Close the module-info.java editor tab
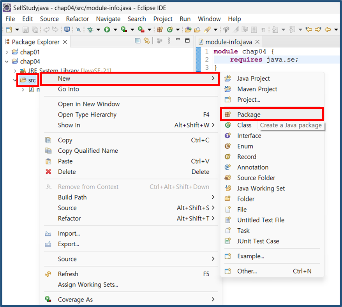Viewport: 342px width, 307px height. [x=257, y=42]
